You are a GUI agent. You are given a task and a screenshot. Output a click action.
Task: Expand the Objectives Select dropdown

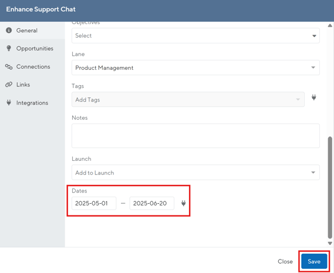(195, 36)
